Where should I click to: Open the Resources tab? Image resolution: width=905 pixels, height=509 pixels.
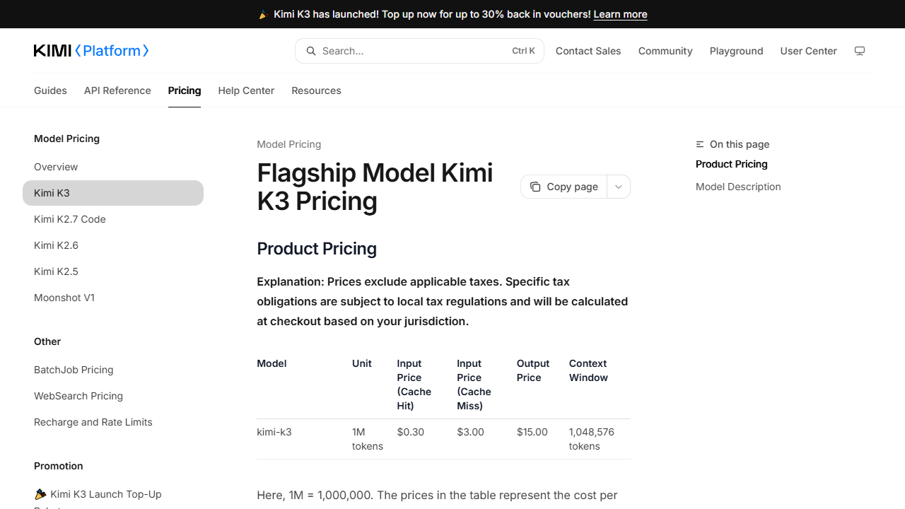point(316,90)
